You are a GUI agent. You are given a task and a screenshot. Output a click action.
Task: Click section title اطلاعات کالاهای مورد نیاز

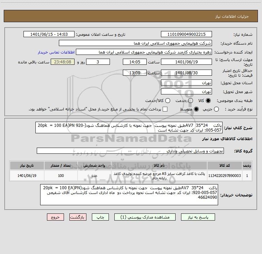[x=227, y=139]
